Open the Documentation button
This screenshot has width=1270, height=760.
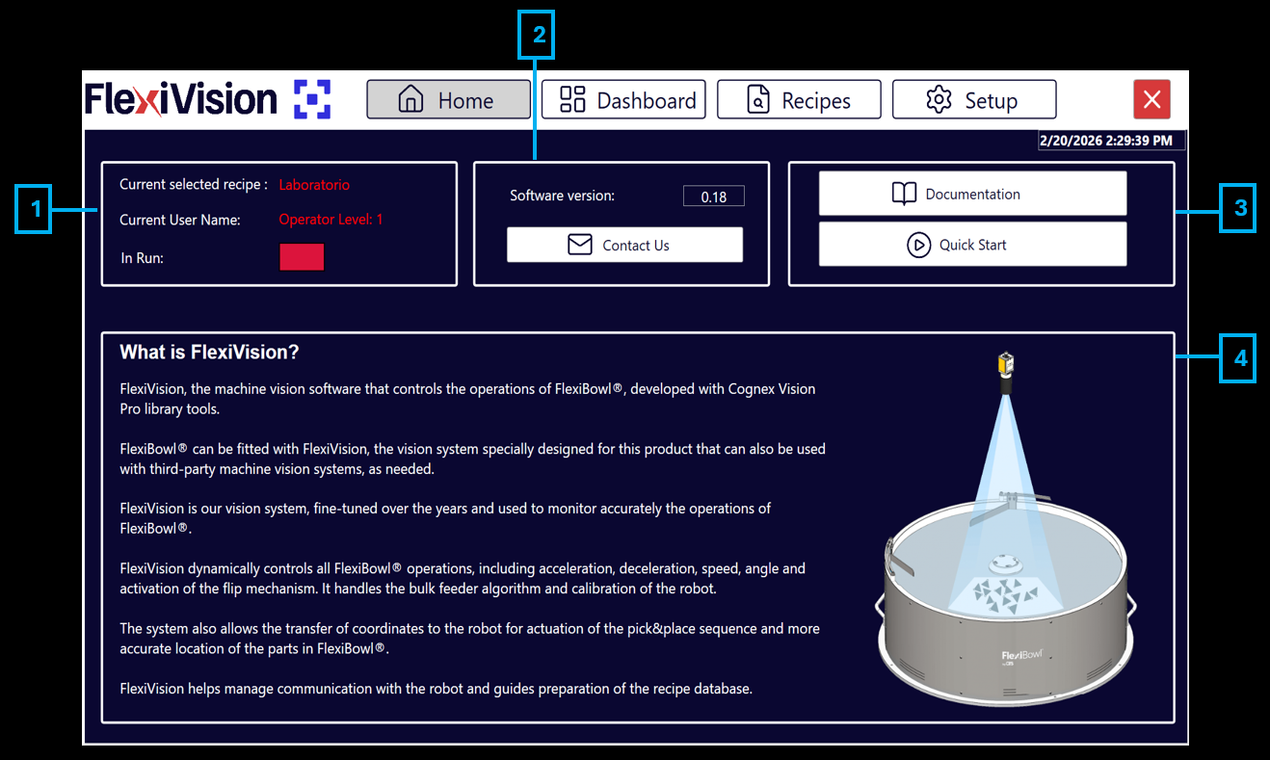pos(972,194)
